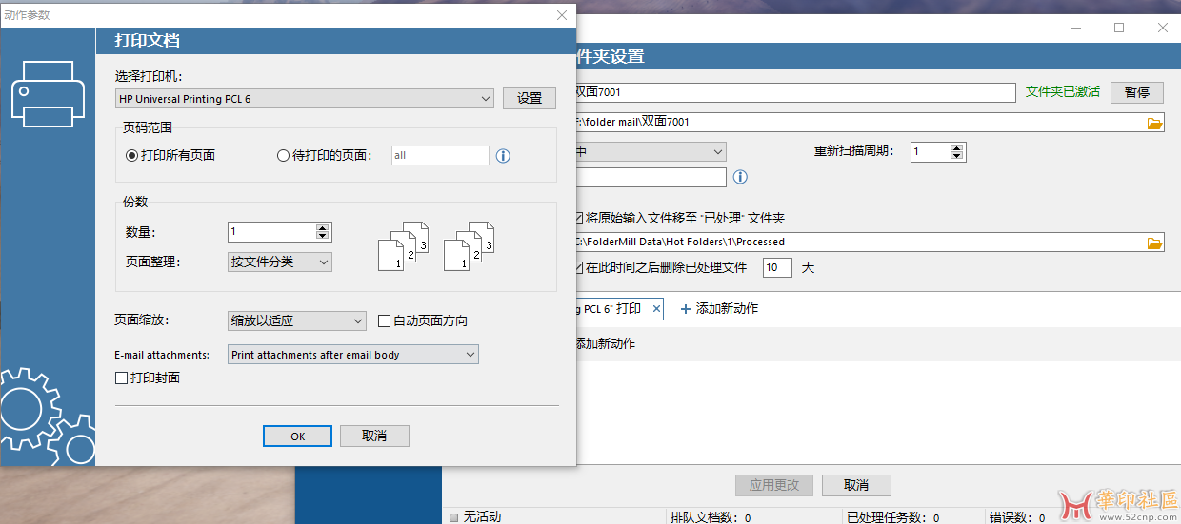Click the info icon in folder settings
This screenshot has width=1181, height=524.
pyautogui.click(x=740, y=177)
